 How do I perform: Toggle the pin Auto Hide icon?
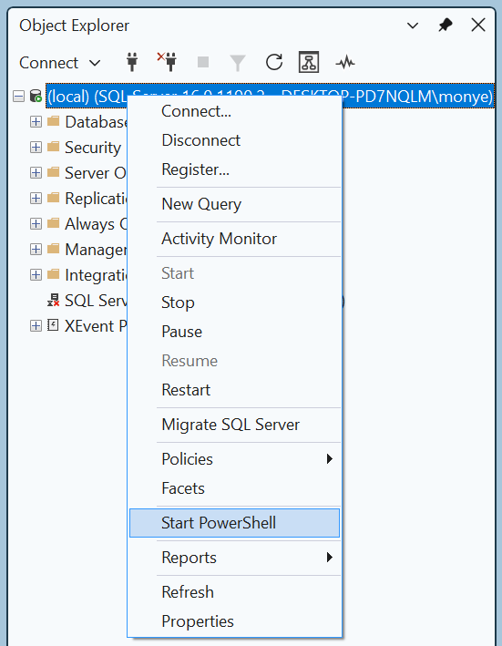tap(446, 26)
